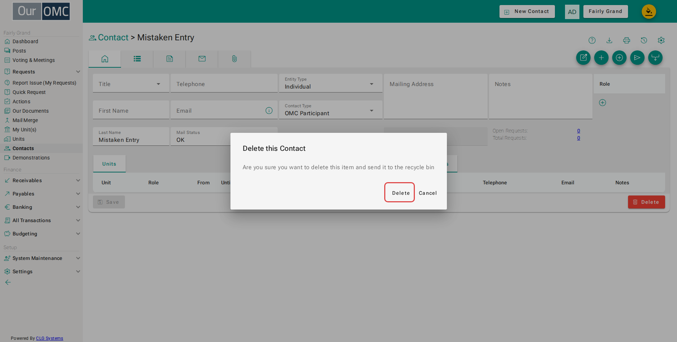The image size is (677, 342).
Task: Switch to the mail envelope tab
Action: [x=202, y=59]
